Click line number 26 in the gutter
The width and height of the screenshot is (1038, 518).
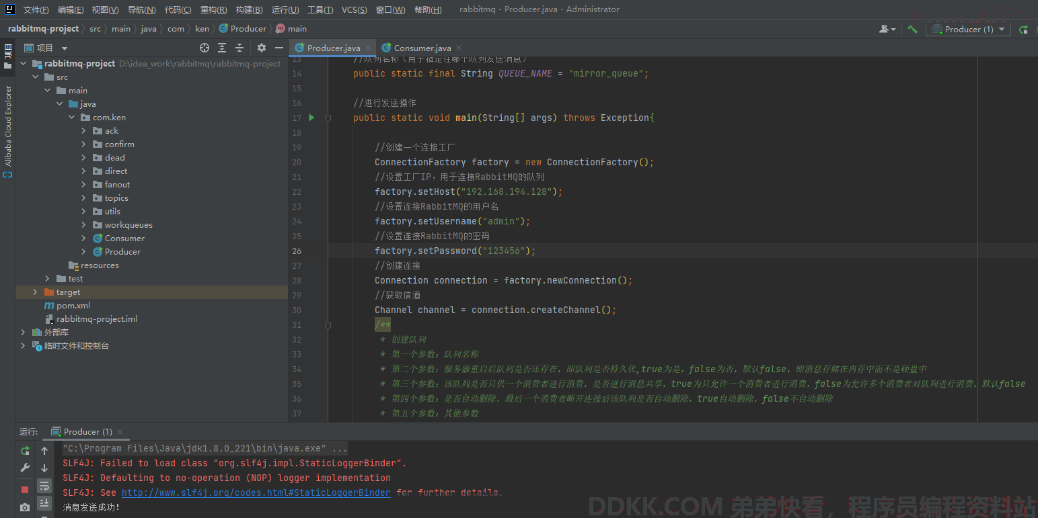[297, 251]
